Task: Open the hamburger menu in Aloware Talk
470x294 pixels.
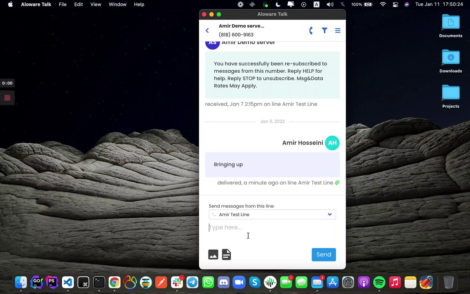Action: 338,31
